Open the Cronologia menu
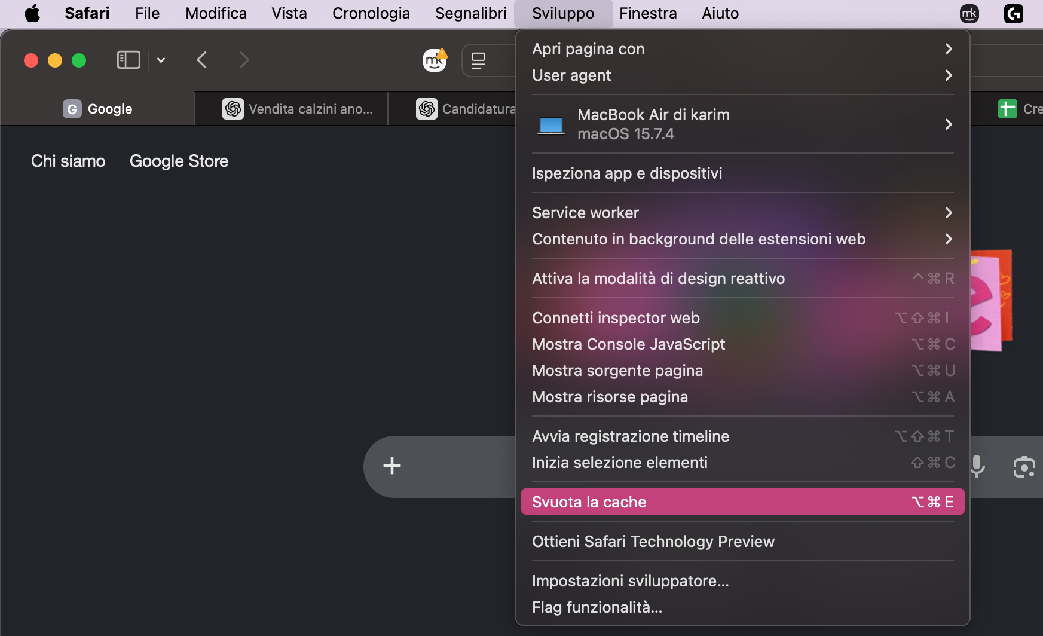The width and height of the screenshot is (1043, 636). click(x=371, y=13)
